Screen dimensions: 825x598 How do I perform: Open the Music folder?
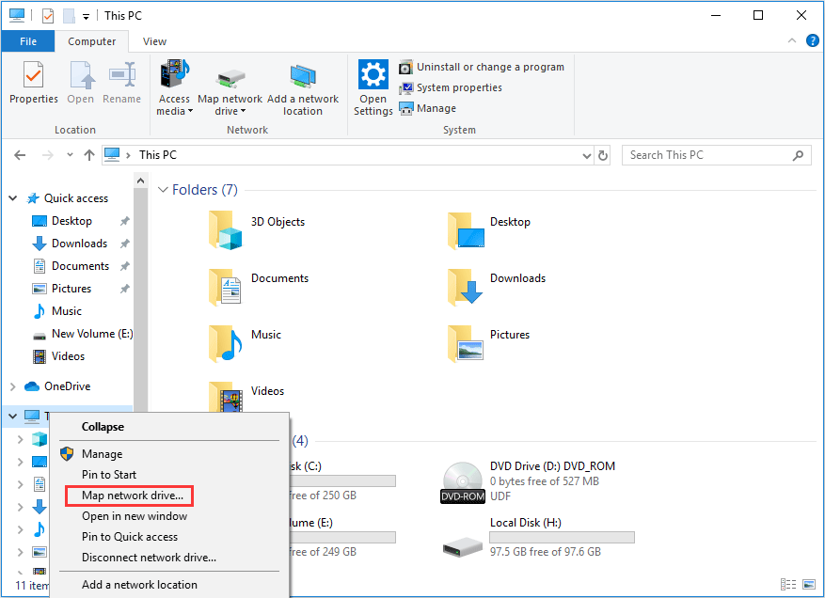[265, 334]
